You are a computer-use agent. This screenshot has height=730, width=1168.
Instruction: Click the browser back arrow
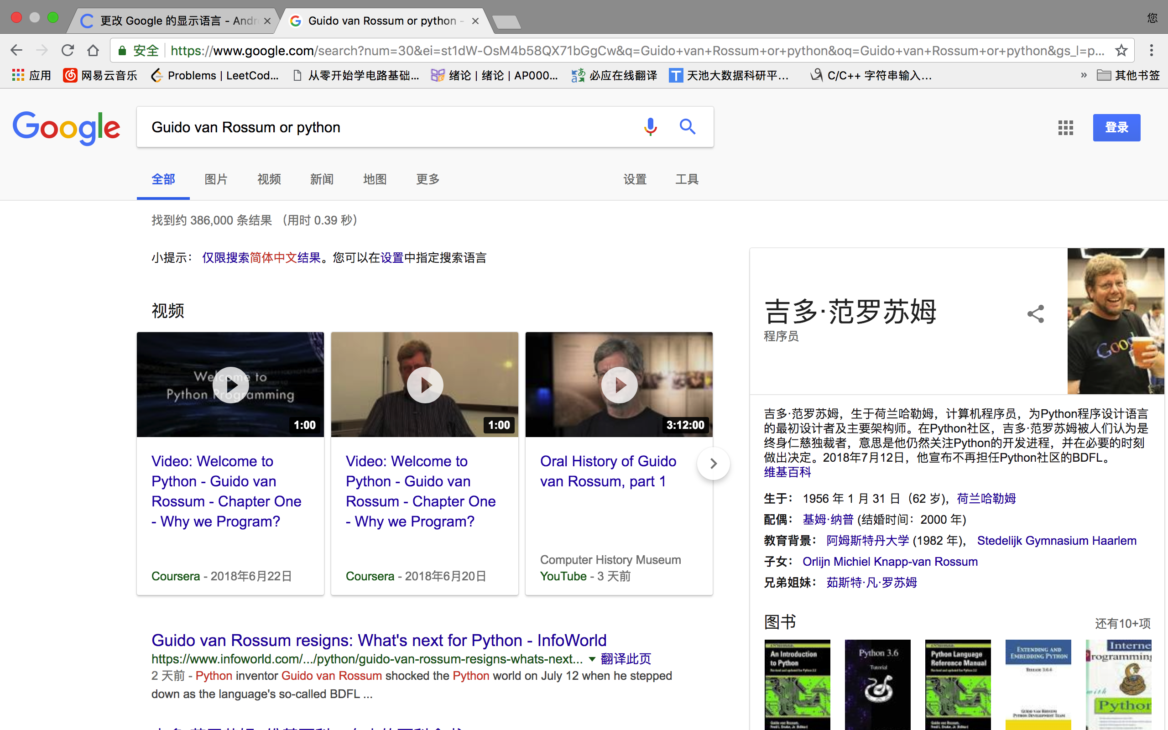pos(16,50)
